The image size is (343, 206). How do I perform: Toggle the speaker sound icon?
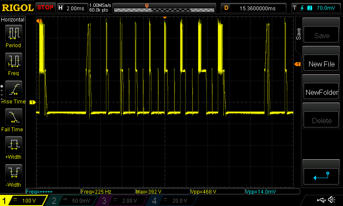pos(331,200)
